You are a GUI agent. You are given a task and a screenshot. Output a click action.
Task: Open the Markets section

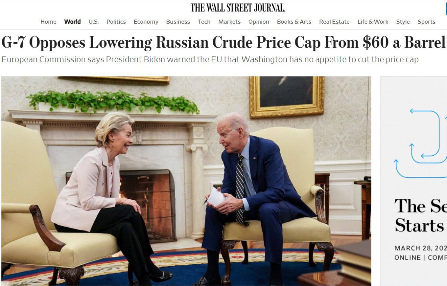tap(229, 22)
